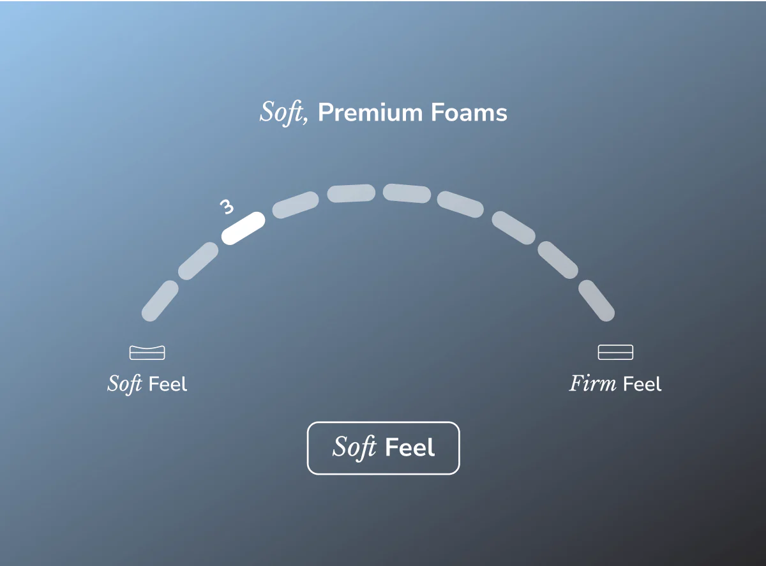Click the flat firm mattress icon

point(615,352)
